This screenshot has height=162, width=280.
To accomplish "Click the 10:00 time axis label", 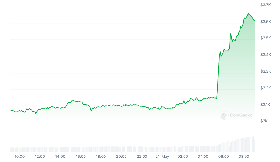I will (x=20, y=157).
